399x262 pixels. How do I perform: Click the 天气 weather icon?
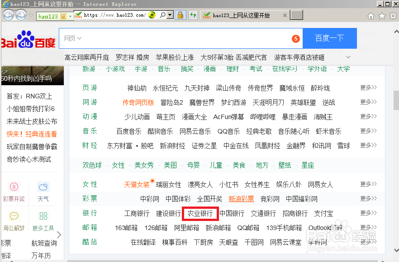43,187
